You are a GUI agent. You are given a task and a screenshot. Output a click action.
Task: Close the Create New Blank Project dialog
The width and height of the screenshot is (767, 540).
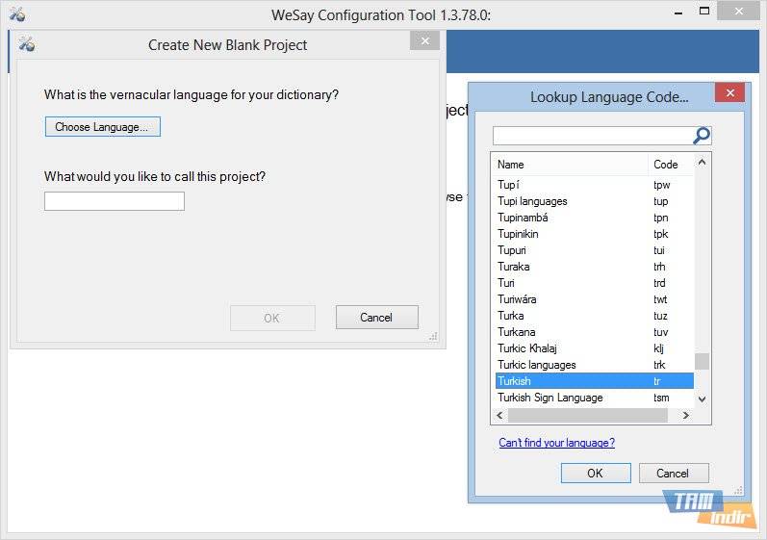(x=423, y=41)
